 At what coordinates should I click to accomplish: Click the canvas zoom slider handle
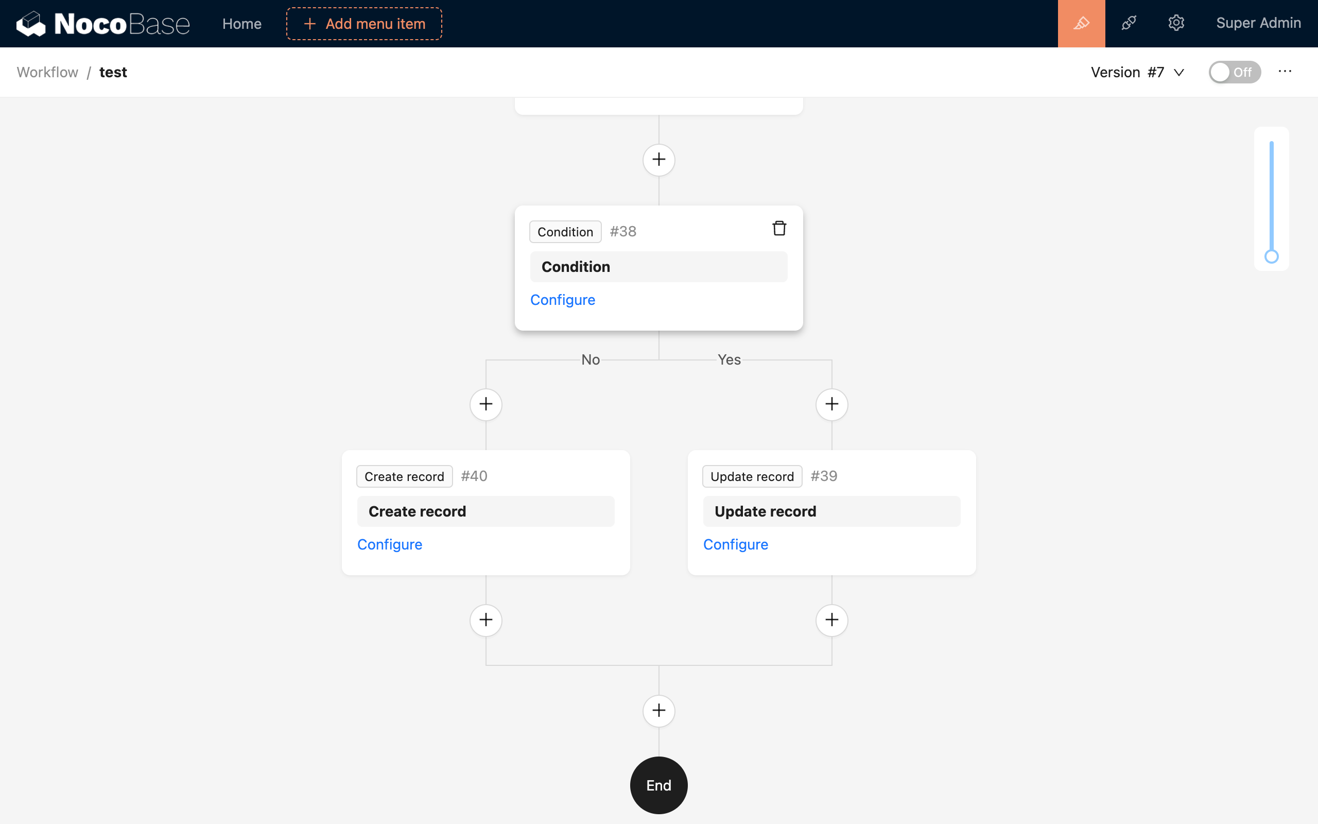1271,256
